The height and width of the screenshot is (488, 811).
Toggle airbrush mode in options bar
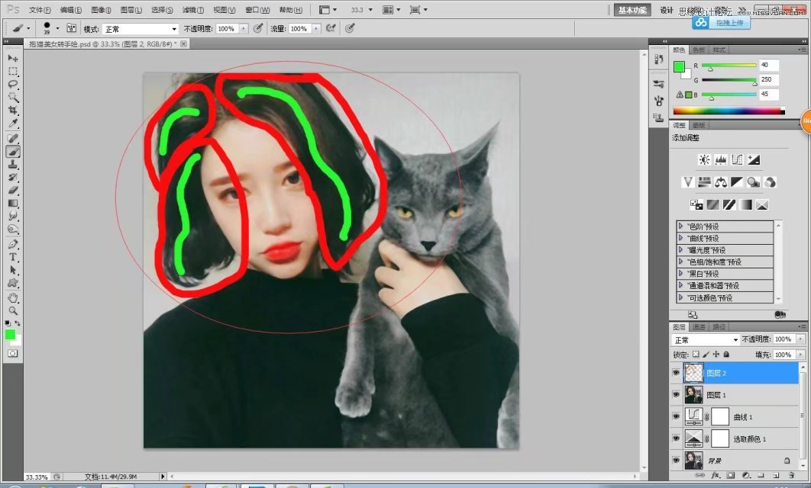point(331,28)
